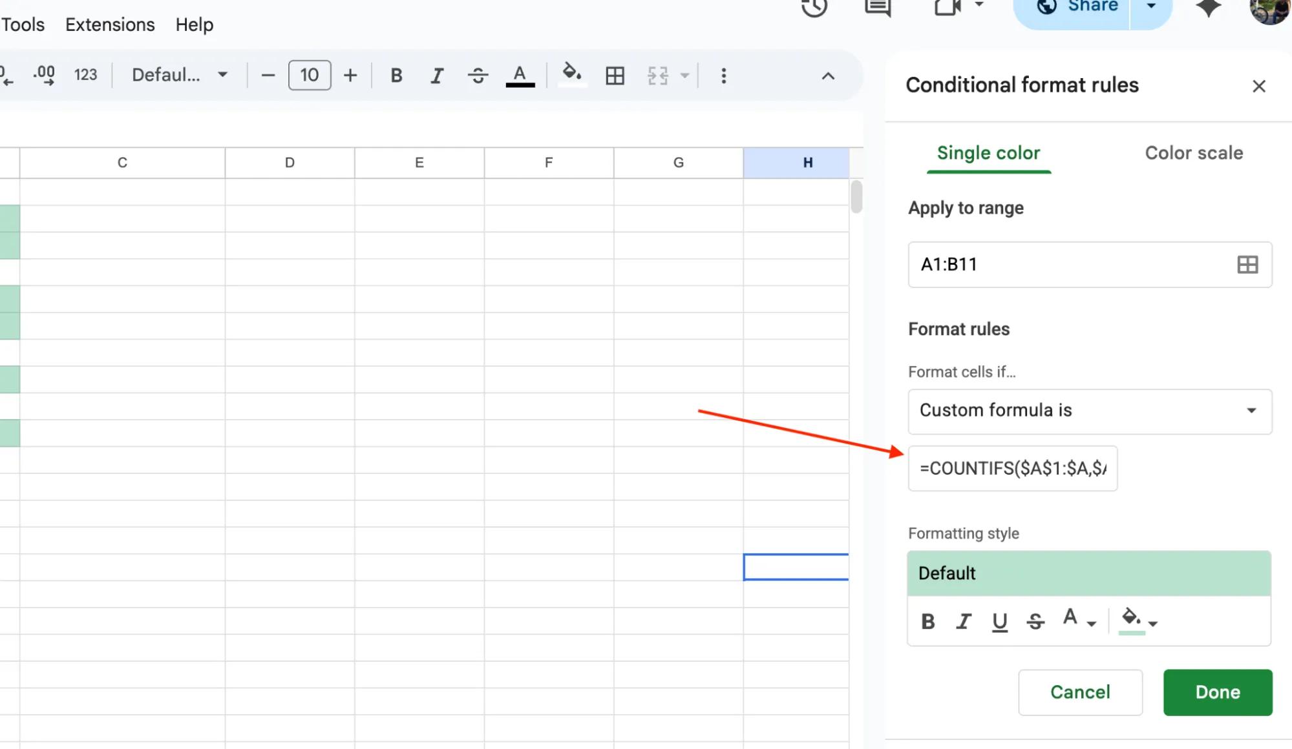Open the merge cells tool
This screenshot has height=749, width=1292.
(659, 76)
